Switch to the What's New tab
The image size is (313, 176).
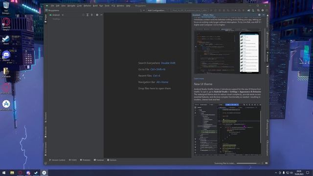[208, 15]
